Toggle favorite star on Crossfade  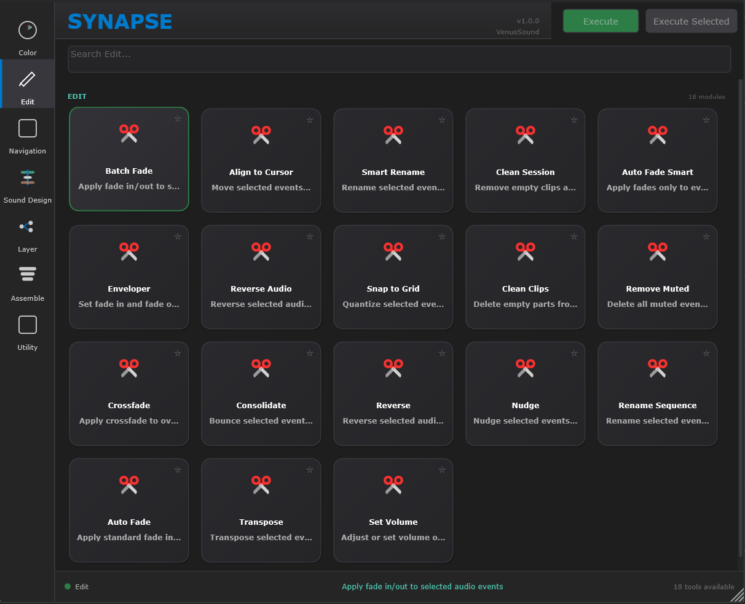click(x=178, y=354)
